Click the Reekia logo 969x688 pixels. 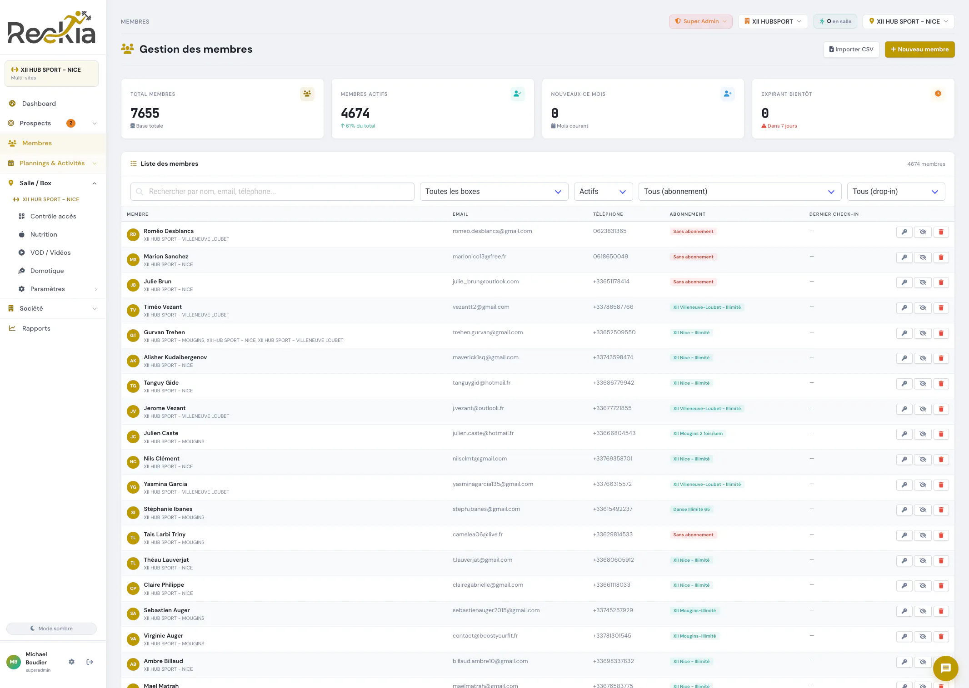coord(52,27)
